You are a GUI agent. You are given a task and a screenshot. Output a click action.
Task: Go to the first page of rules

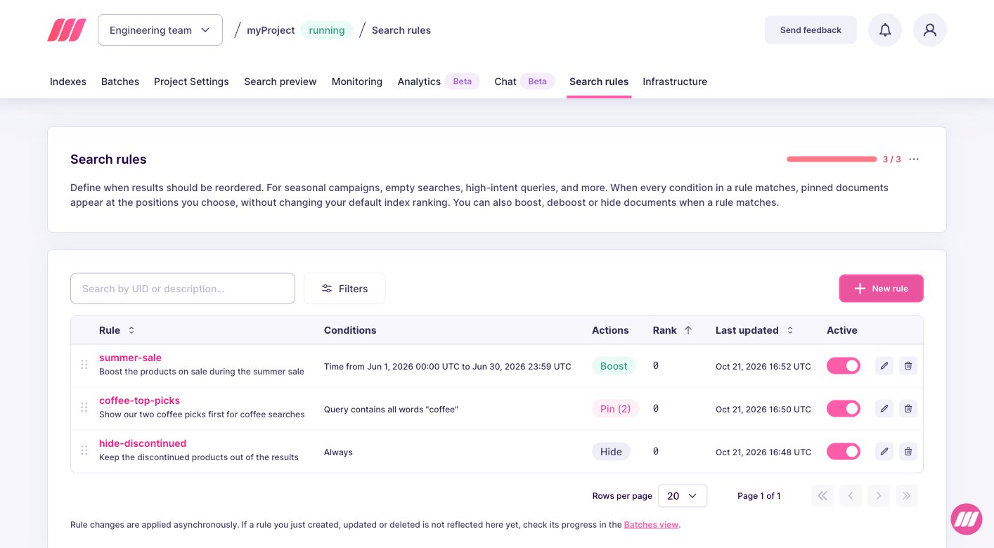[x=822, y=496]
